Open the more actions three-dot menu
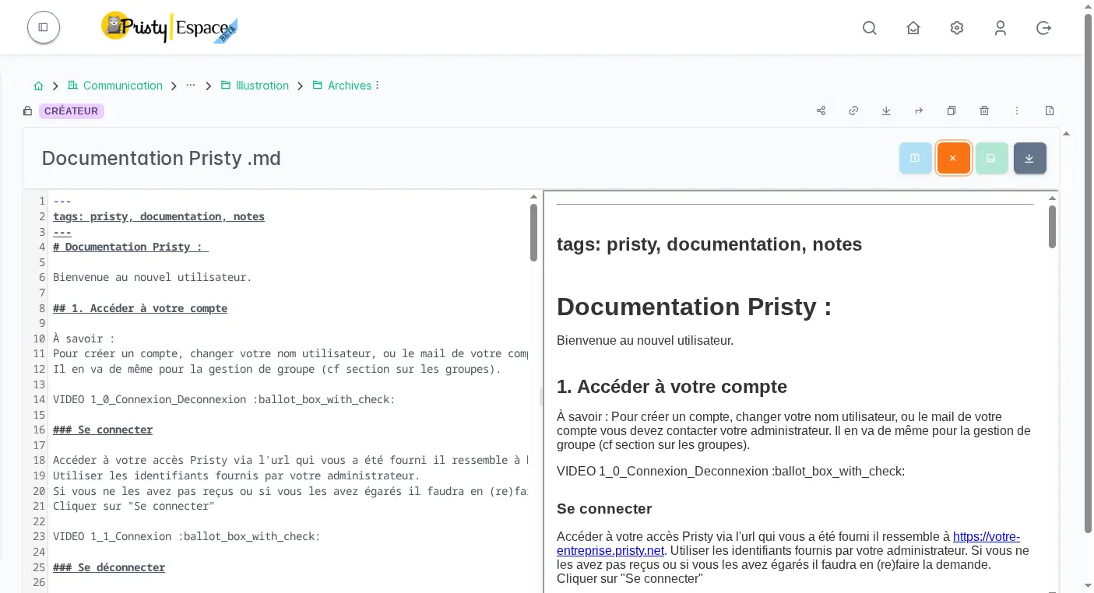Screen dimensions: 1094x593 [1017, 111]
